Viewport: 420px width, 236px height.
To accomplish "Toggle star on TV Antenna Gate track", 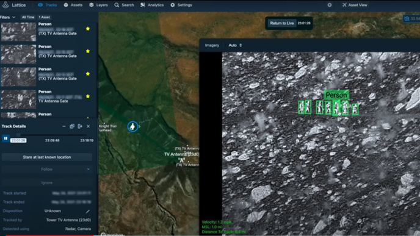I will [88, 96].
